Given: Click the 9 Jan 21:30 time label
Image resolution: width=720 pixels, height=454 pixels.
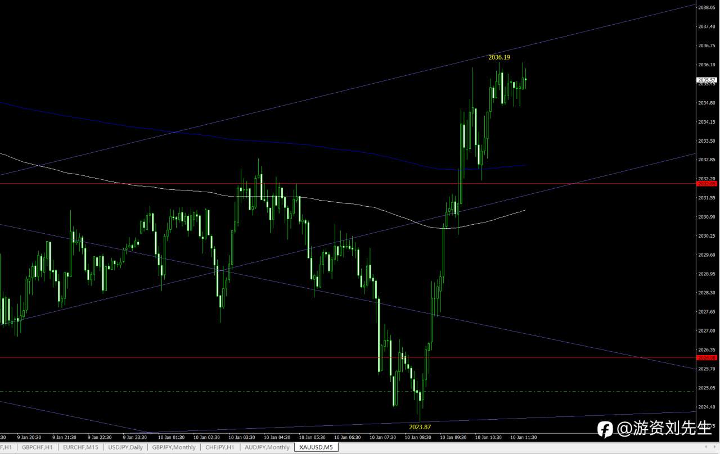Looking at the screenshot, I should (x=65, y=437).
